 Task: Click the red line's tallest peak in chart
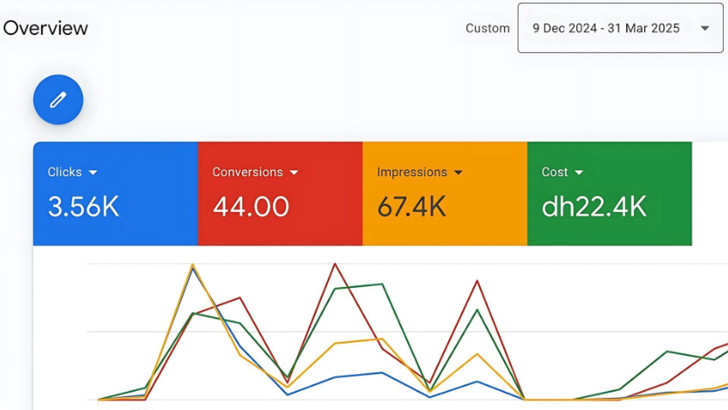point(335,263)
